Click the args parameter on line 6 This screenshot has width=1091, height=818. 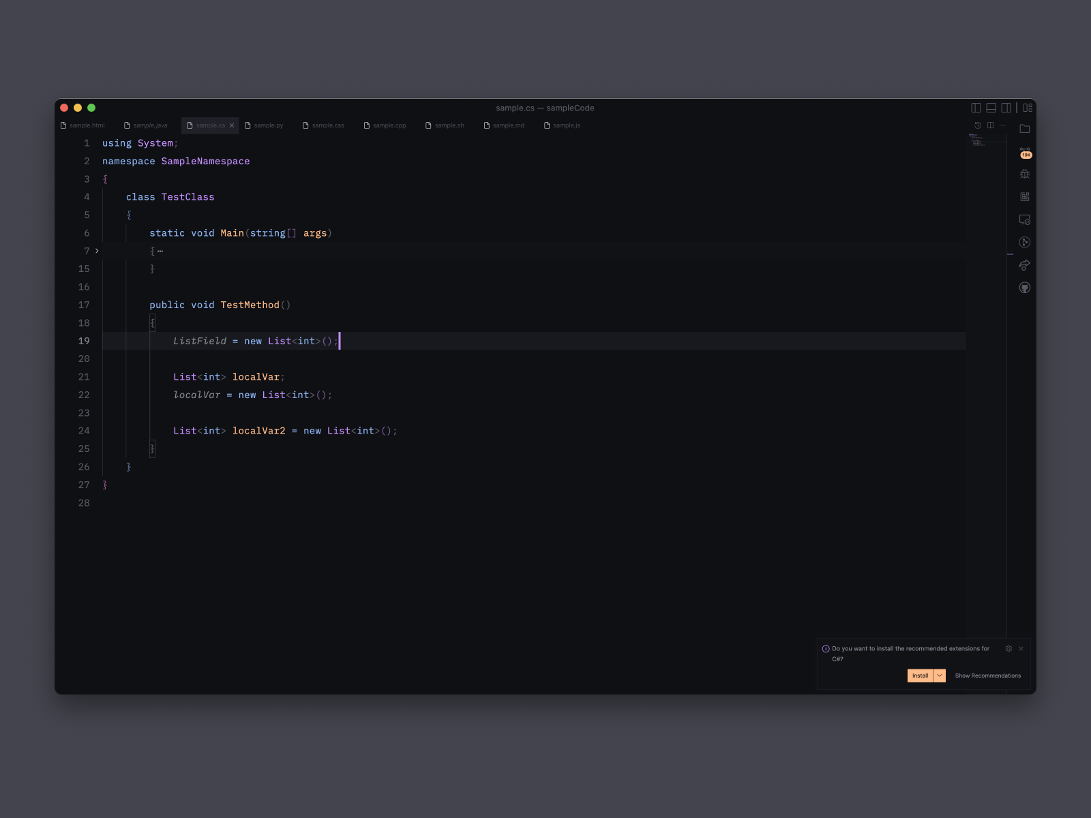pos(315,233)
